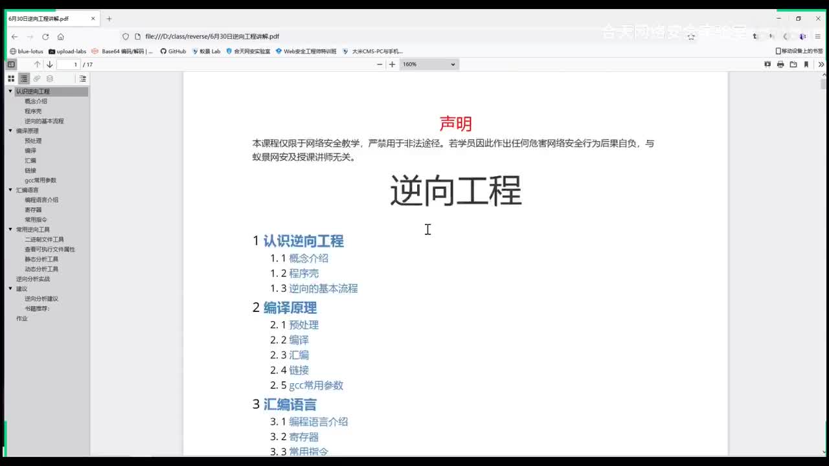
Task: Open a file with the PDF viewer
Action: pos(793,64)
